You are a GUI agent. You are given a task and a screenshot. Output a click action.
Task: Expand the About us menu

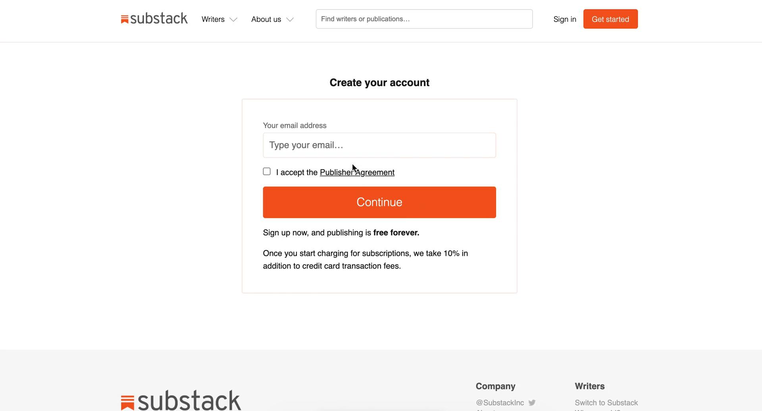(x=272, y=19)
